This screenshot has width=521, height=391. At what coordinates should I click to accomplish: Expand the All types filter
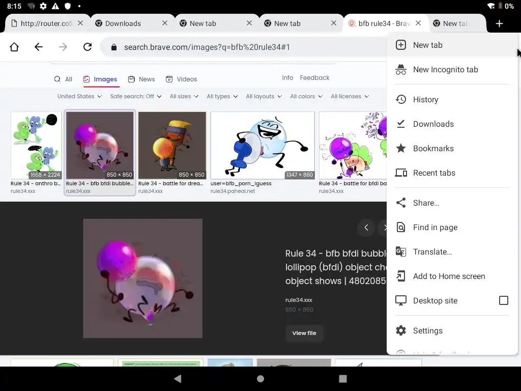[222, 96]
